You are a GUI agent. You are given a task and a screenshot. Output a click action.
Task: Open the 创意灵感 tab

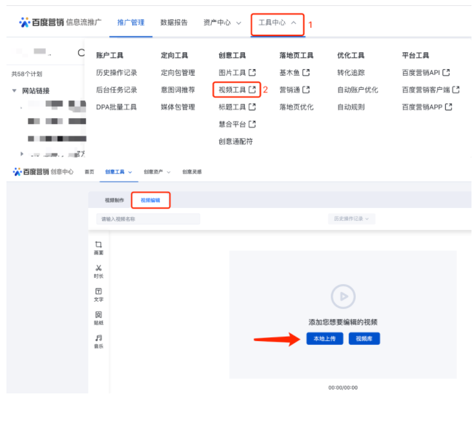click(x=192, y=172)
